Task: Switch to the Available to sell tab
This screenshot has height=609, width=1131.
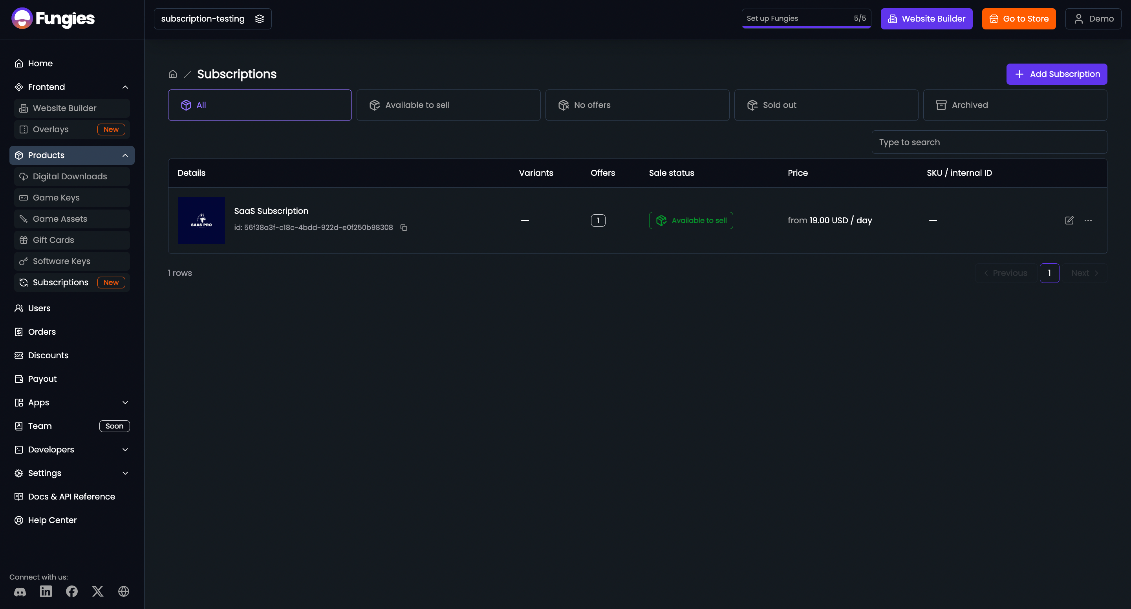Action: tap(448, 105)
